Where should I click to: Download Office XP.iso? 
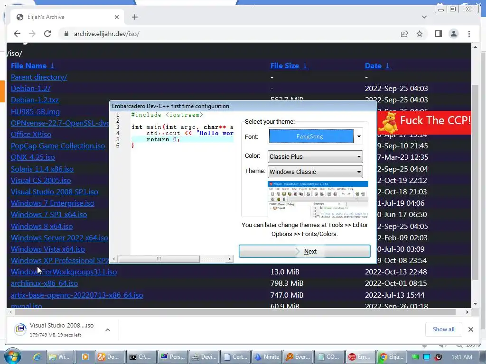31,134
